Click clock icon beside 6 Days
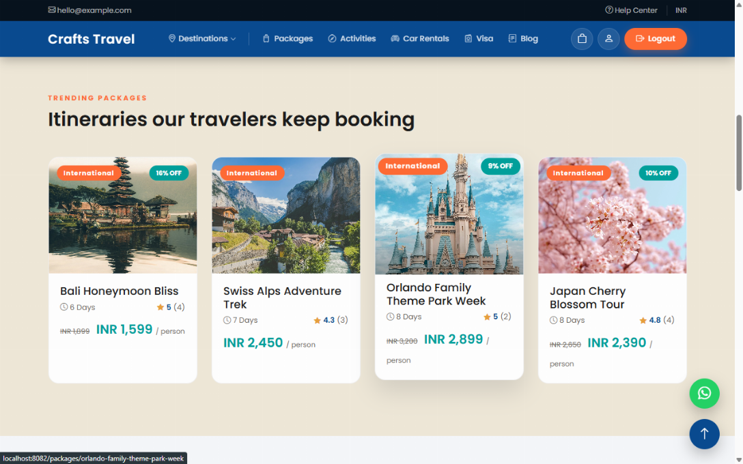 tap(64, 307)
